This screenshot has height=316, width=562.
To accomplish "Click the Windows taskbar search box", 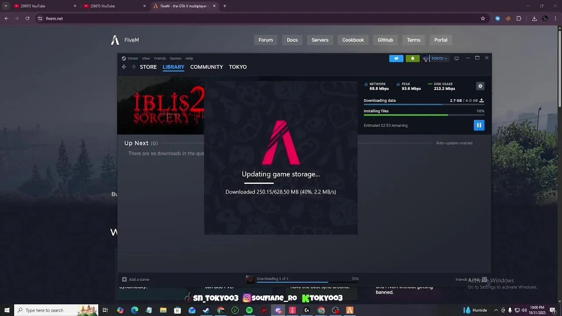I will click(56, 310).
